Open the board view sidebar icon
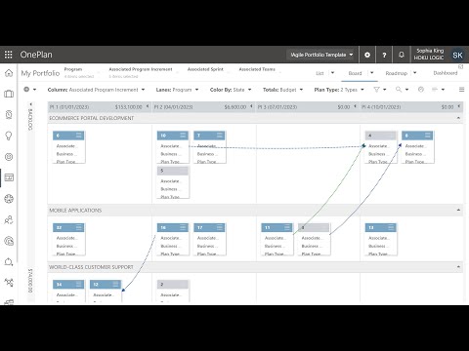469x351 pixels. [9, 177]
